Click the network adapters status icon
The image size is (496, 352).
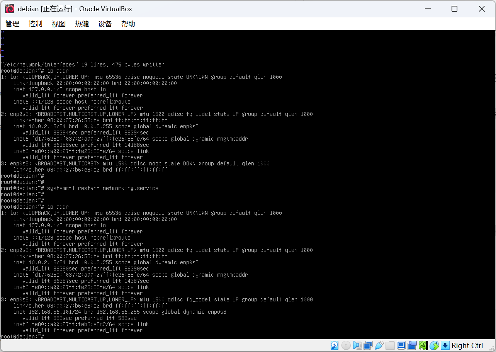pyautogui.click(x=368, y=345)
